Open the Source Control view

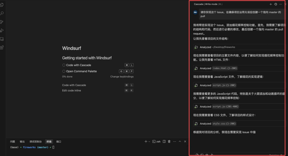pos(2,22)
